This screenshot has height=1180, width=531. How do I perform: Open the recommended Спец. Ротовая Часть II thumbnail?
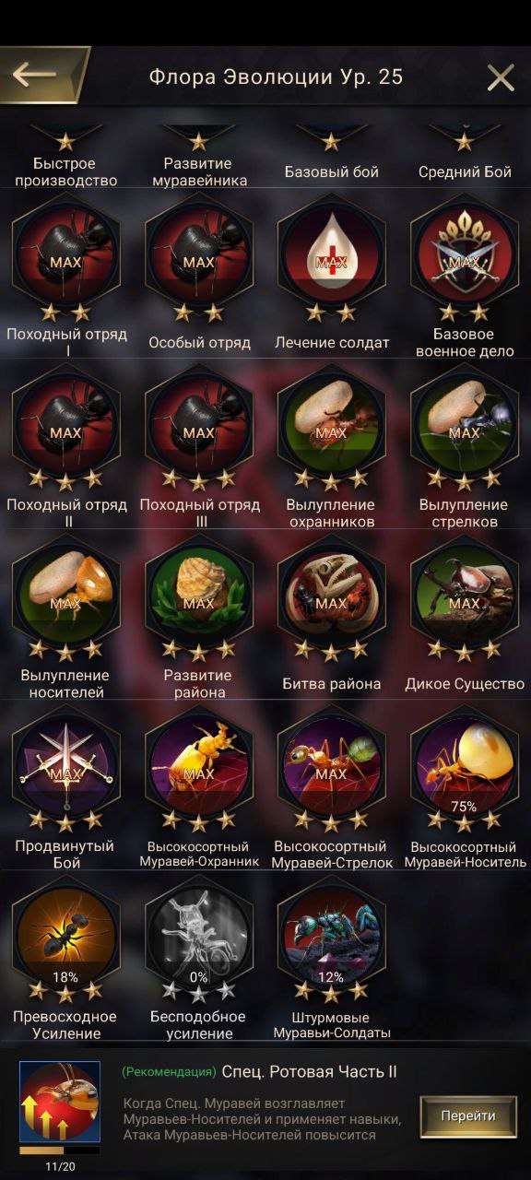[60, 1102]
